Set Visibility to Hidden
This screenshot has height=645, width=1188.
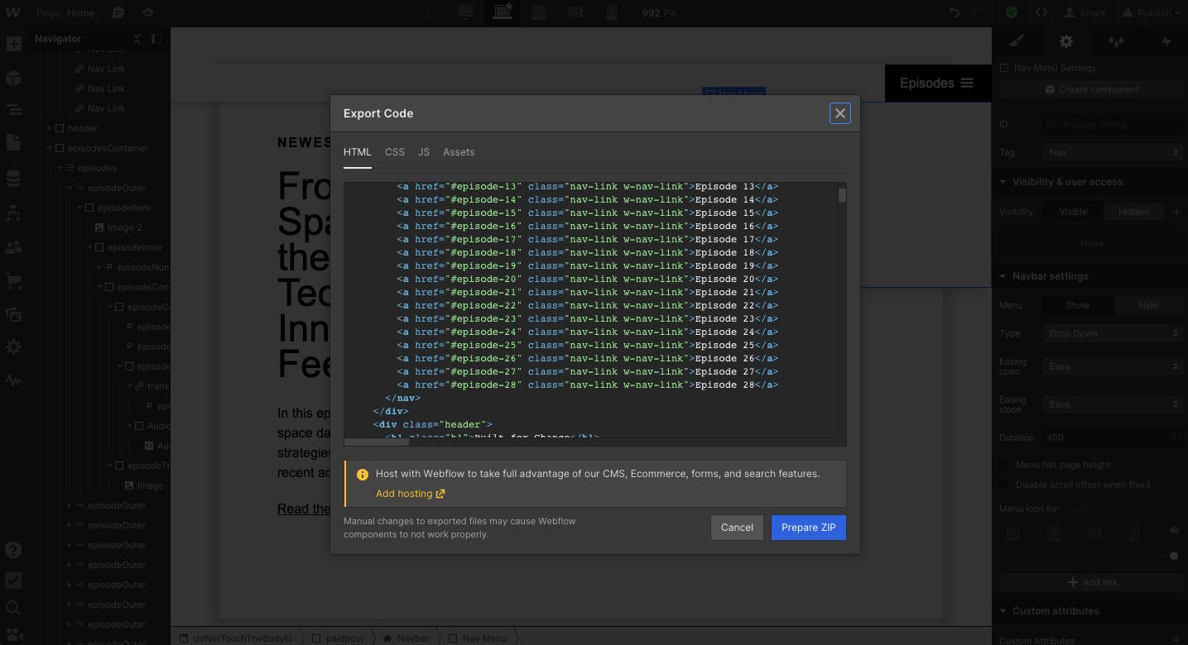[1133, 212]
